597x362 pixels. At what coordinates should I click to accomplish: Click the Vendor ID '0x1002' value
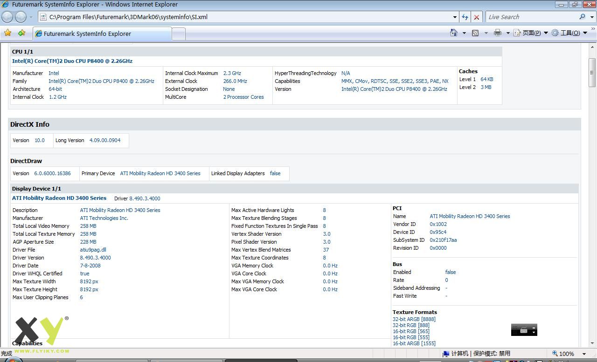pos(438,224)
